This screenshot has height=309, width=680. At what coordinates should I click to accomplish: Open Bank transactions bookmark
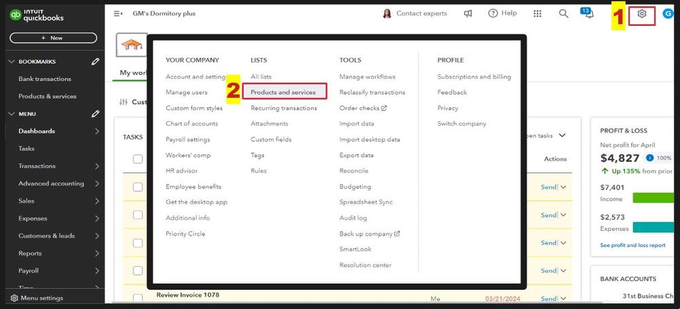45,79
